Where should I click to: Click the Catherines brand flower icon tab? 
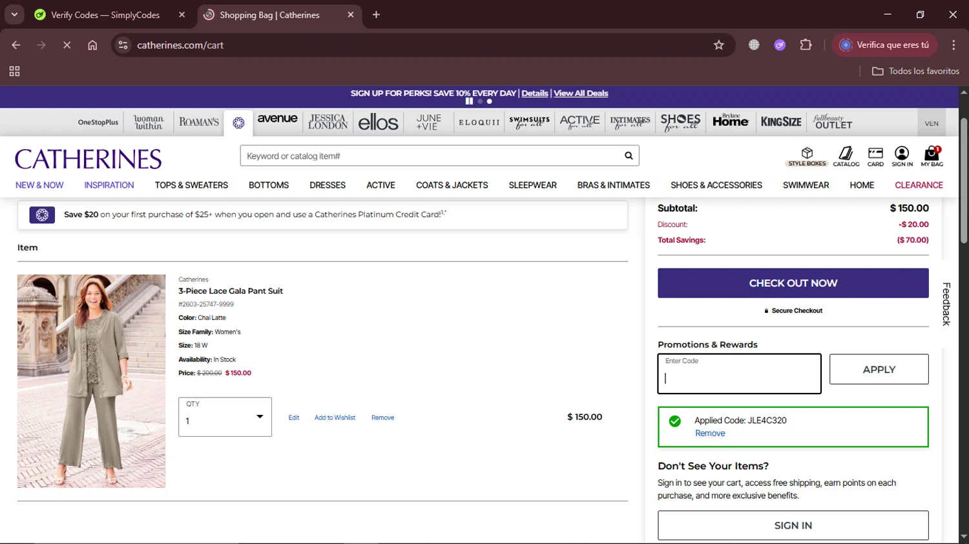[238, 123]
